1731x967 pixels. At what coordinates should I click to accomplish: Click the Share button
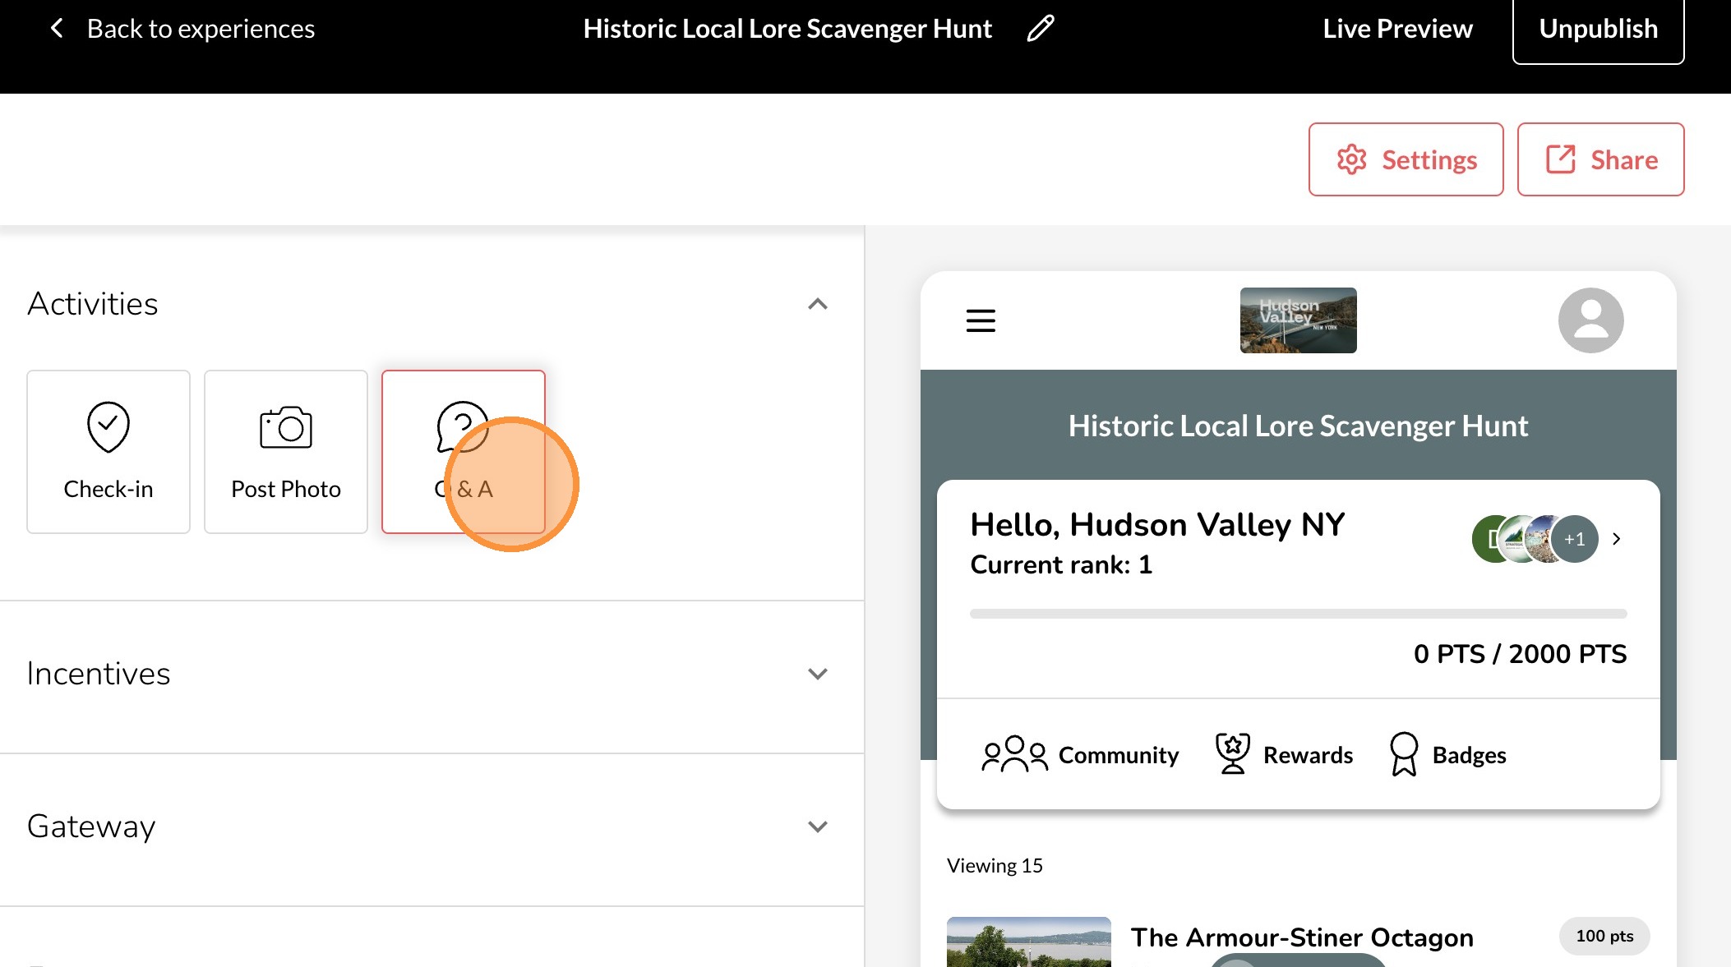coord(1600,159)
